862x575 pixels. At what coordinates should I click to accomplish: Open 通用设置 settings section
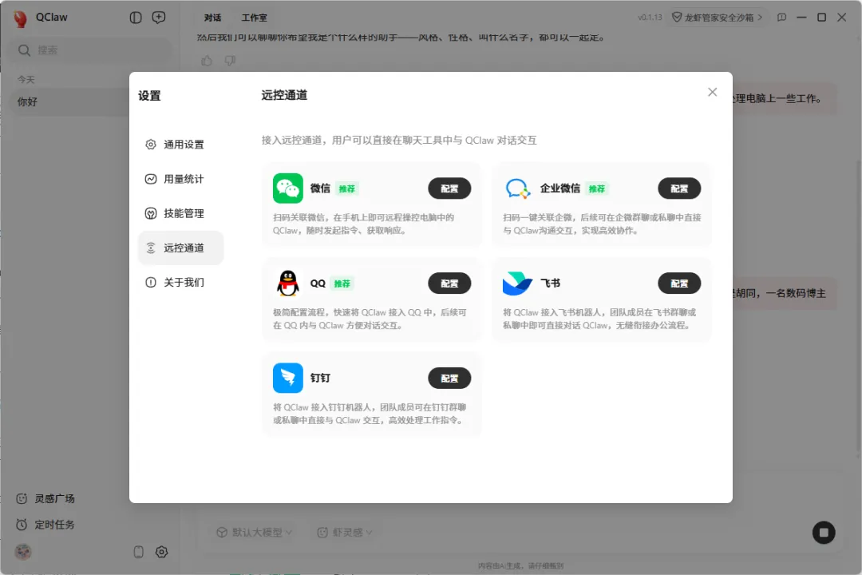[181, 145]
